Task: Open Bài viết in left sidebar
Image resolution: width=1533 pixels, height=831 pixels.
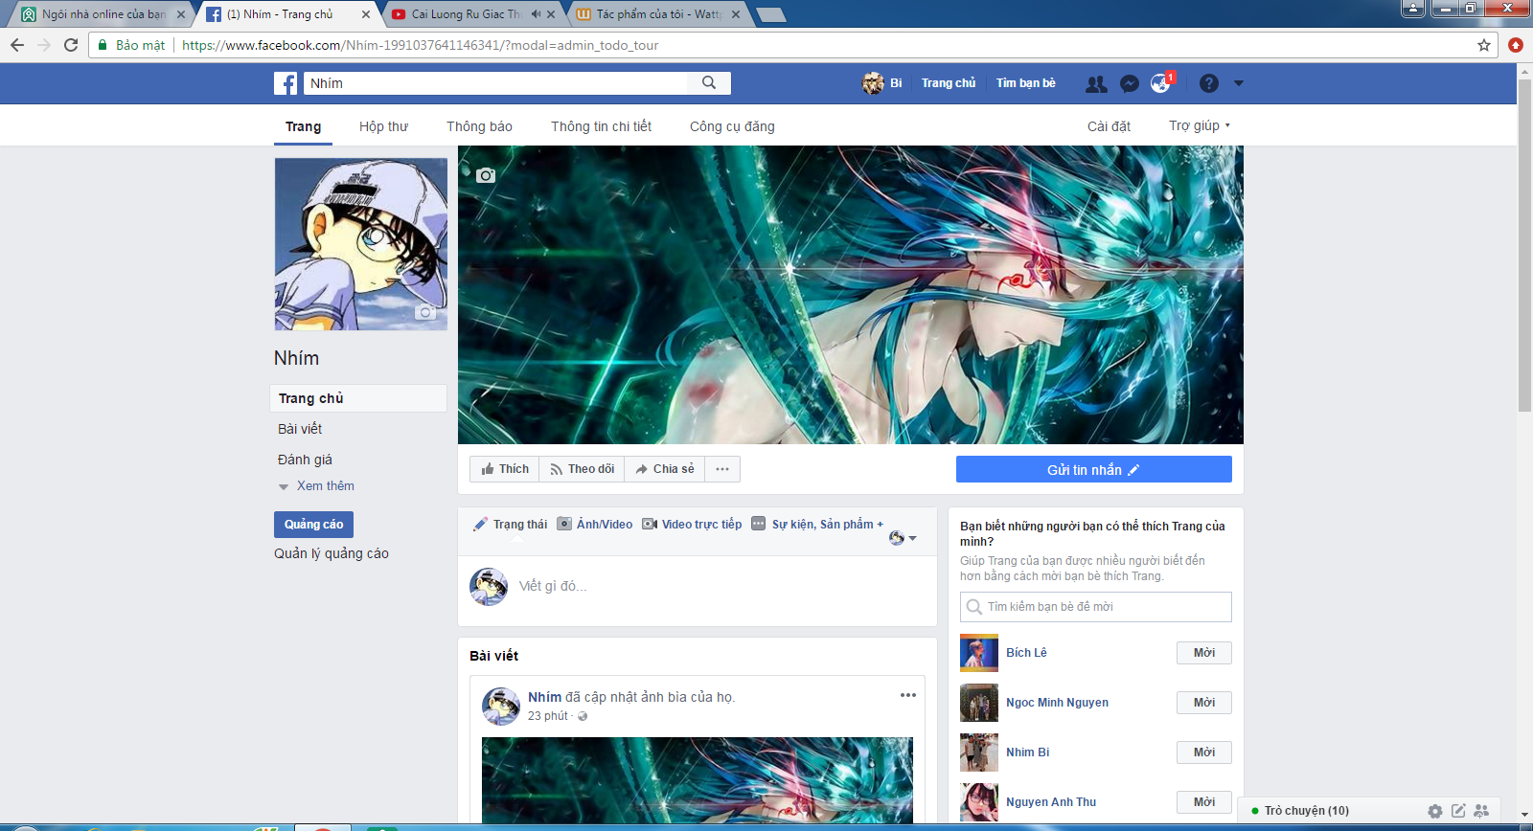Action: (300, 429)
